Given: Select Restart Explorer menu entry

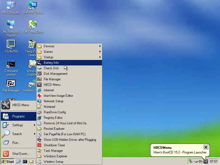Looking at the screenshot, I should tap(69, 129).
